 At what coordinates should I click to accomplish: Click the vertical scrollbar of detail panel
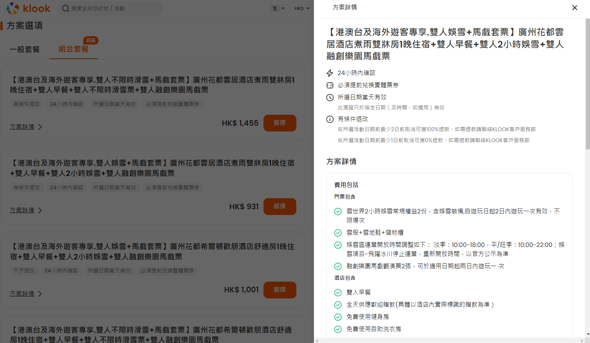[x=587, y=84]
